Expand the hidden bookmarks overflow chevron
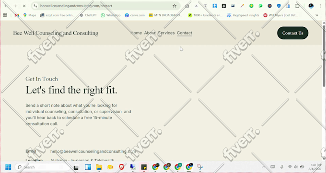Image resolution: width=326 pixels, height=173 pixels. pos(316,15)
